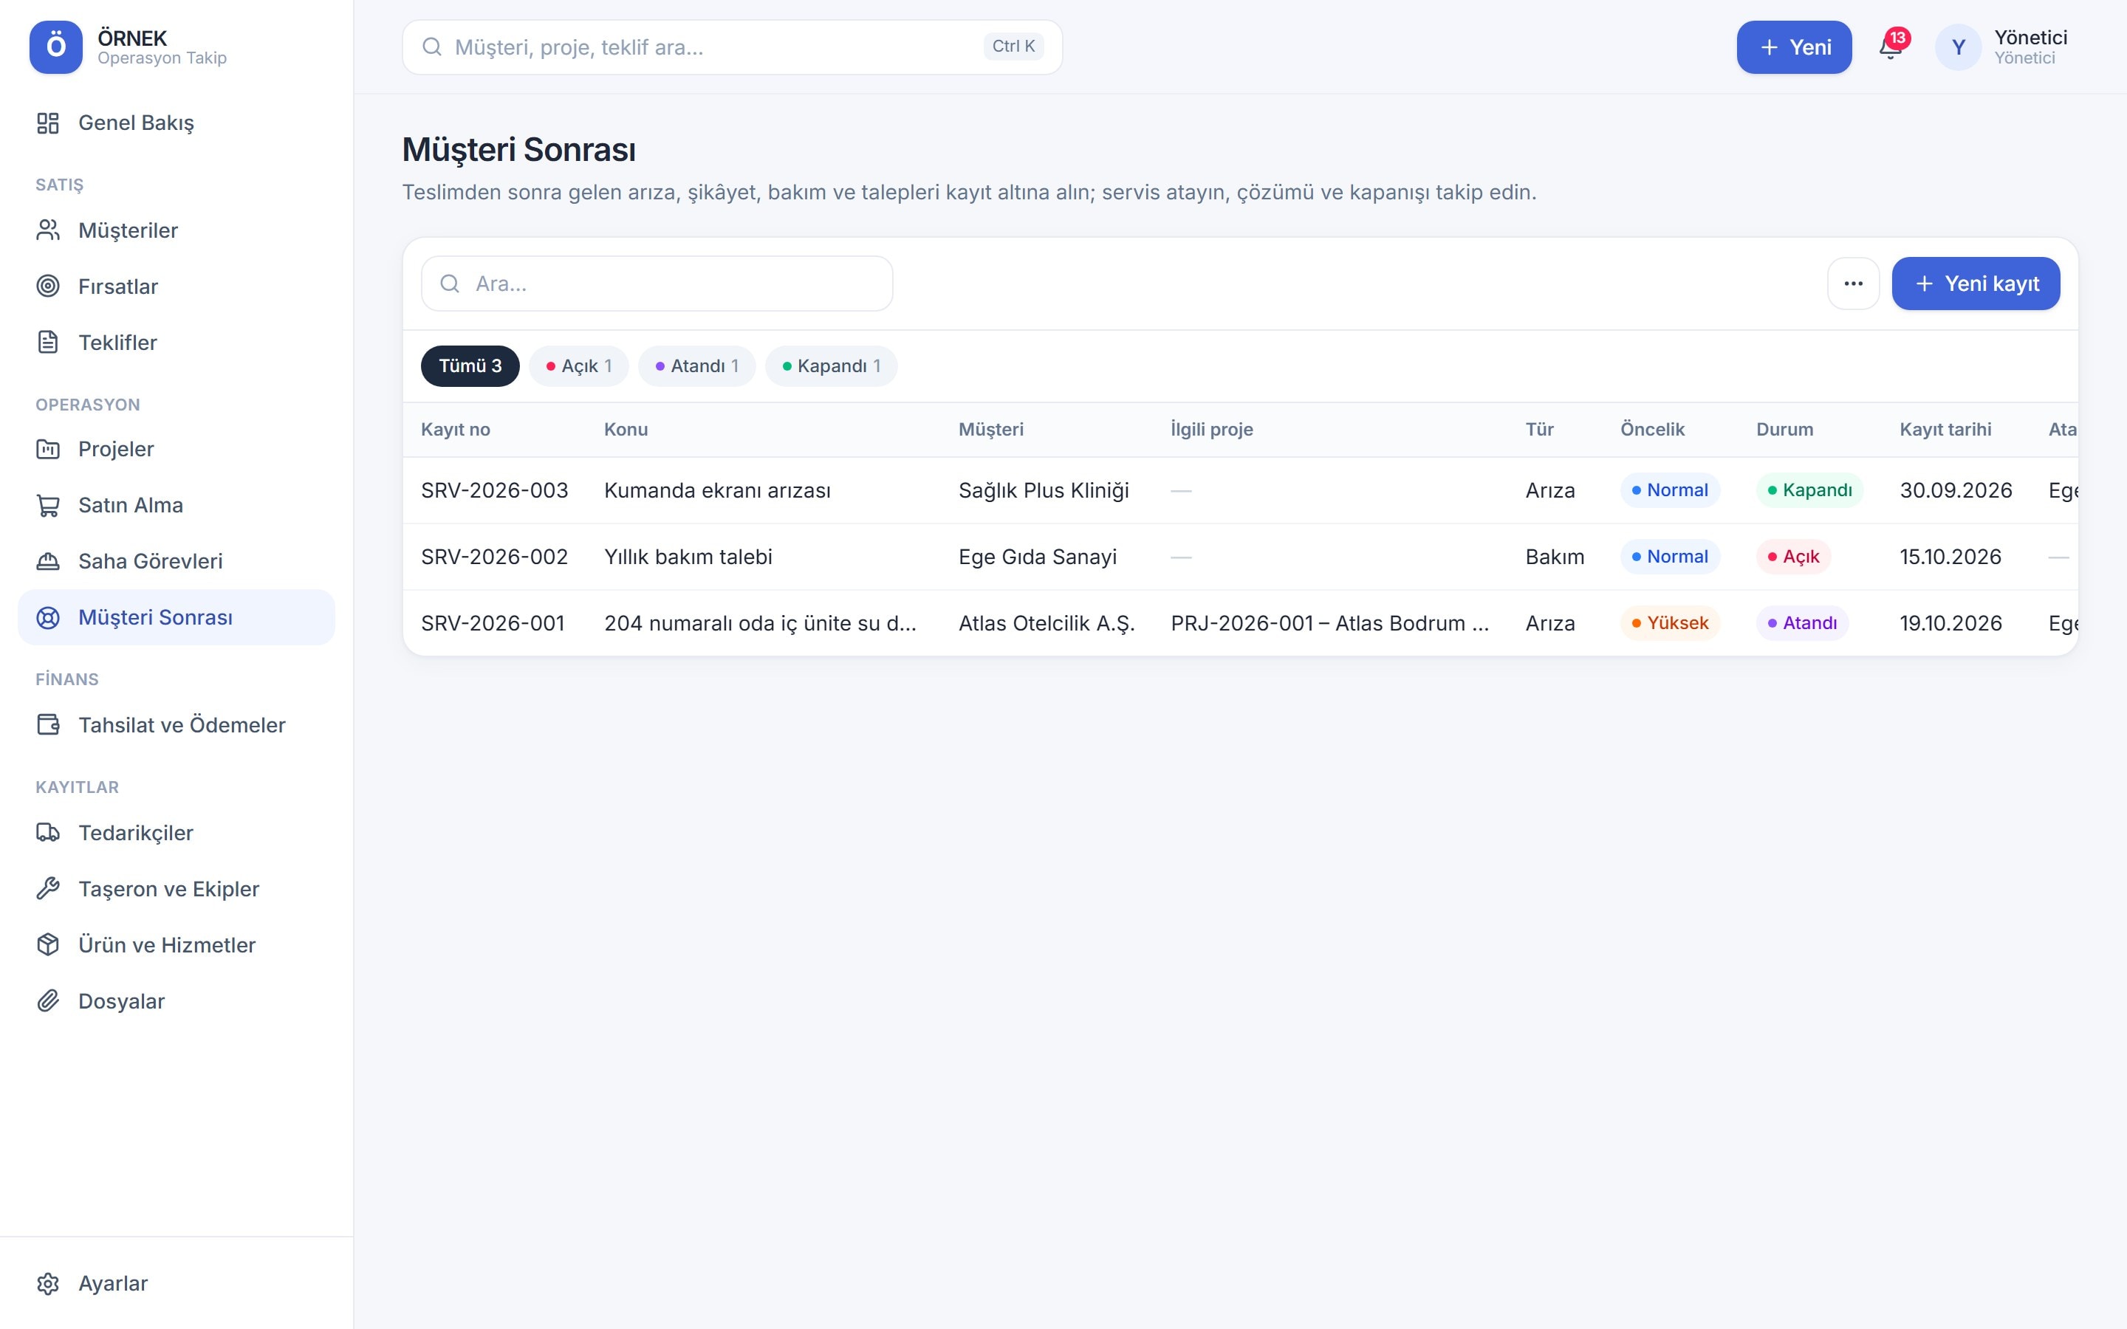
Task: Click the Projeler folder icon
Action: tap(47, 449)
